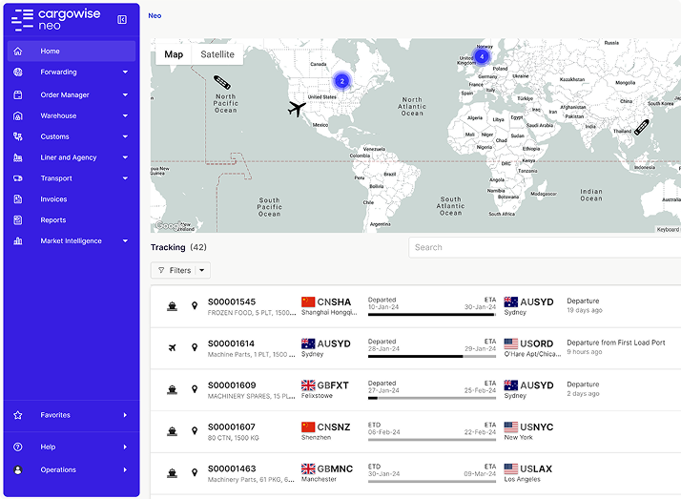The height and width of the screenshot is (499, 681).
Task: Click the airplane mode icon for S00001614
Action: (x=172, y=347)
